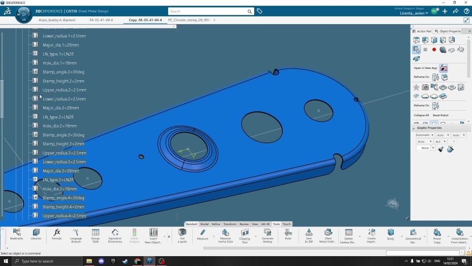Open the Licenta_avion collaborative space dropdown
The height and width of the screenshot is (266, 472).
pos(414,13)
